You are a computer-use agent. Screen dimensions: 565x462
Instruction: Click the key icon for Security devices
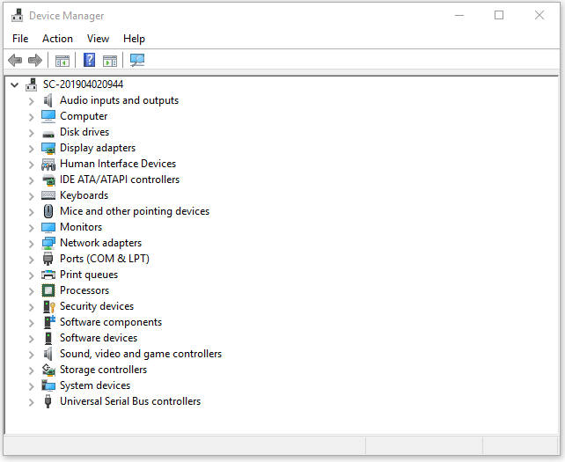coord(49,306)
